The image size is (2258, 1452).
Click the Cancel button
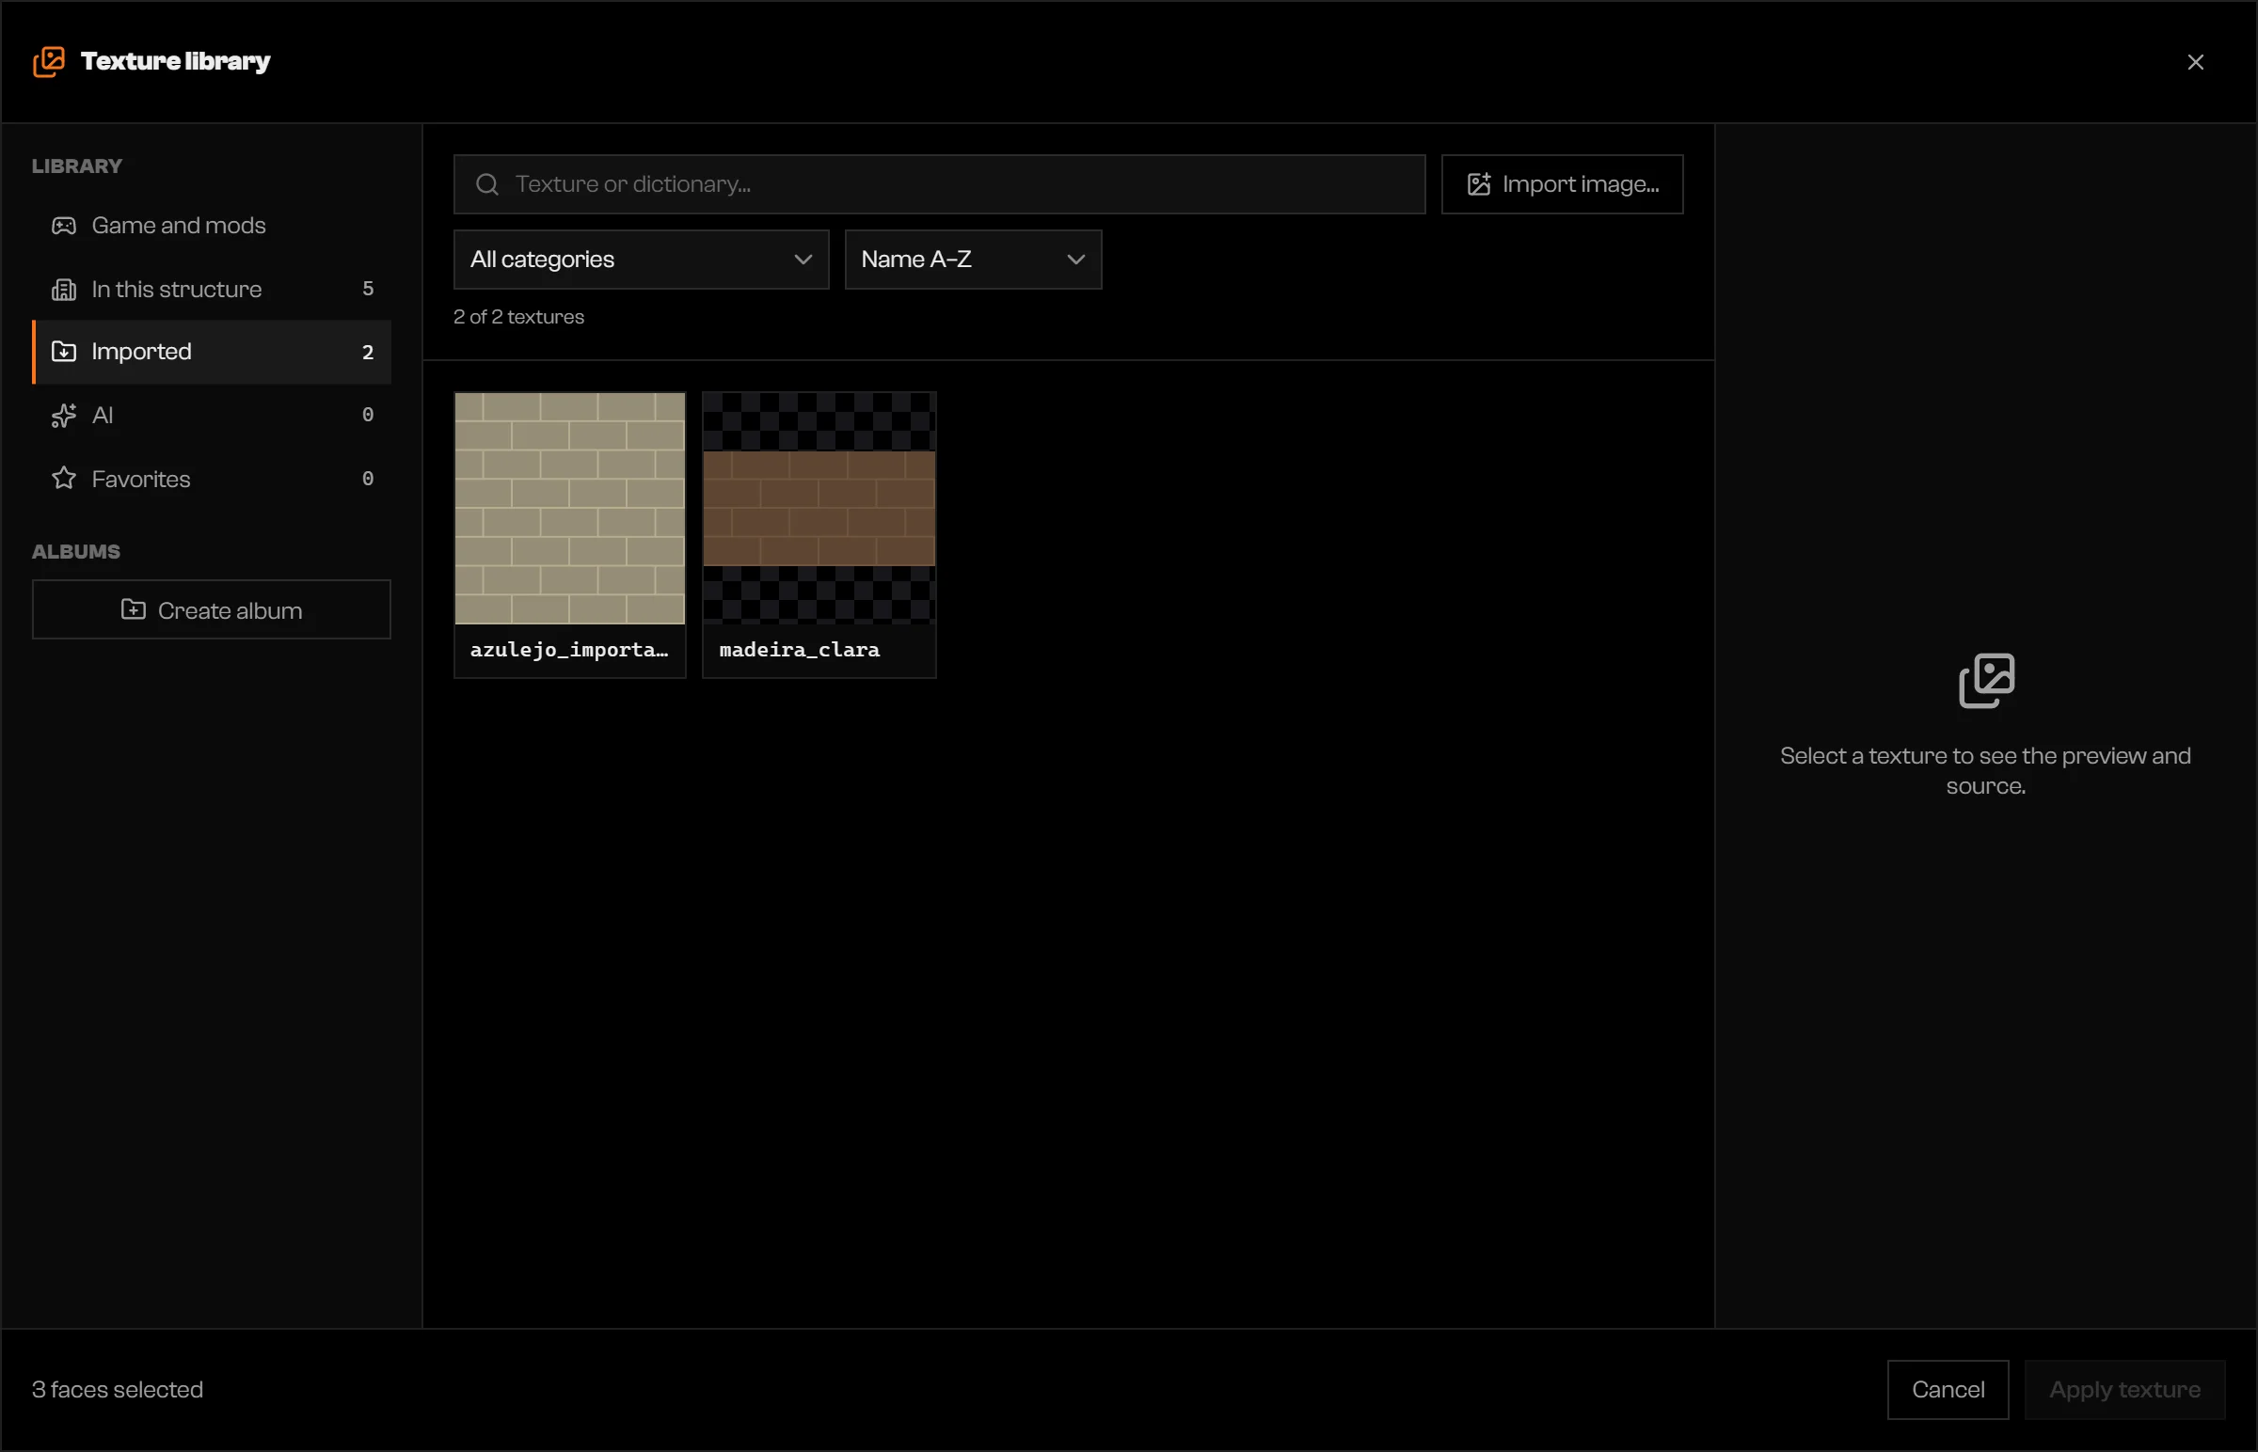(x=1948, y=1390)
